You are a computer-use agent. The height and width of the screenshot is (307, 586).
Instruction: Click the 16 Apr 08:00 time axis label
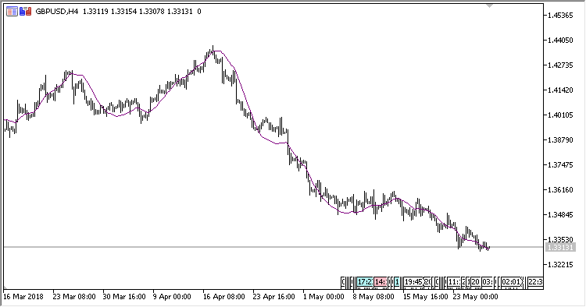(224, 297)
